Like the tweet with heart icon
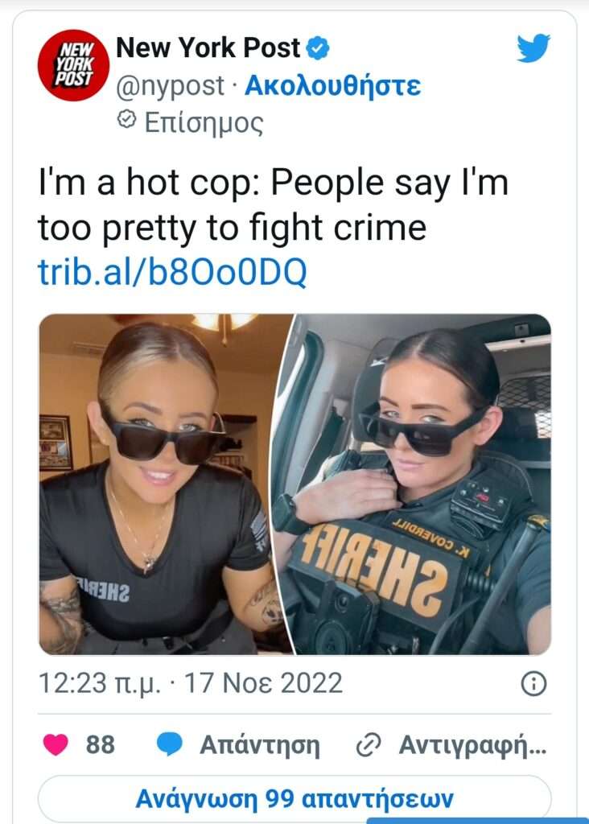 coord(56,744)
